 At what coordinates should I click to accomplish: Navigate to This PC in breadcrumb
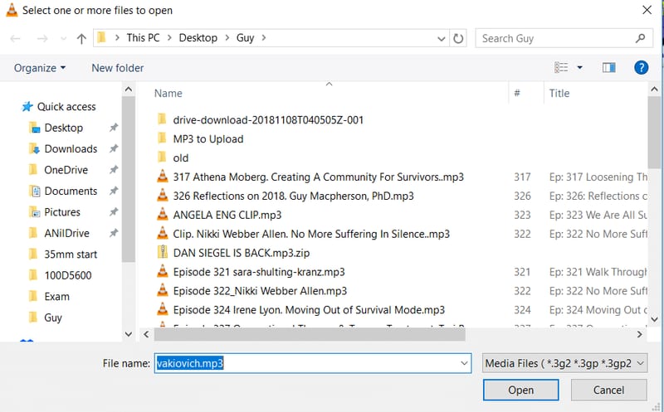pos(143,38)
